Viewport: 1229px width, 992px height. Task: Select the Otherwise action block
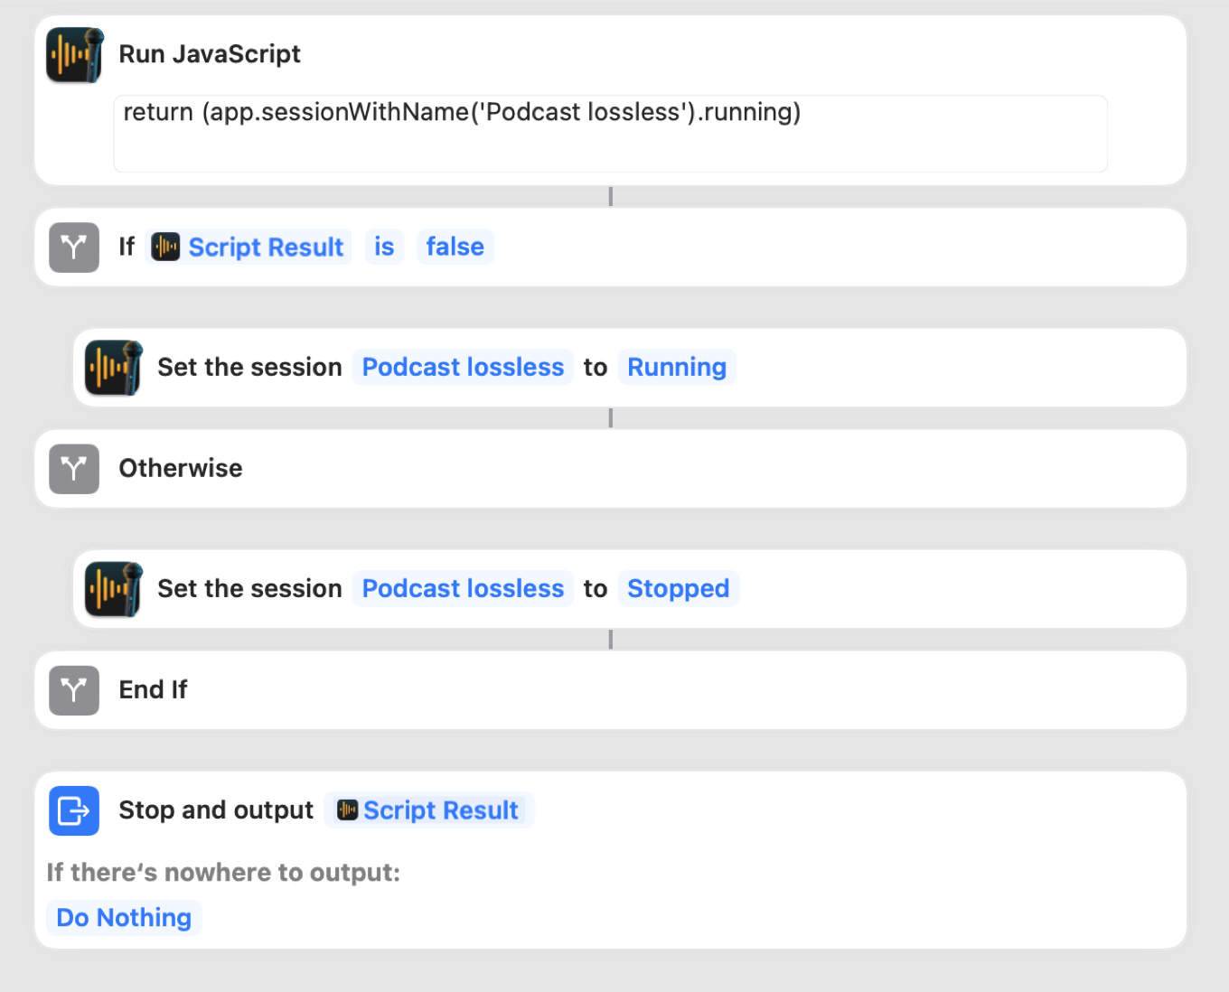point(610,469)
